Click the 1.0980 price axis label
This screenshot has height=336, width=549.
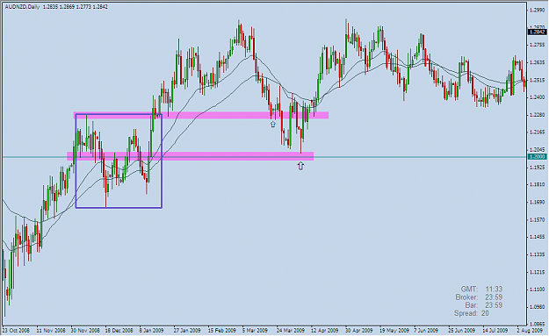coord(538,307)
